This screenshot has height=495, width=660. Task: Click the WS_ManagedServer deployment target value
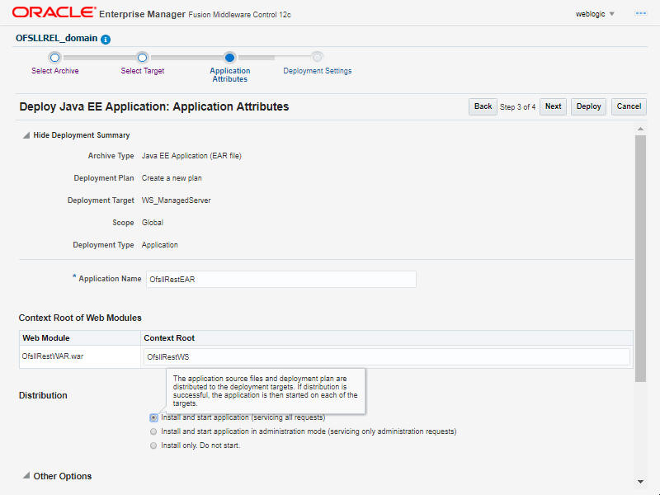point(176,200)
